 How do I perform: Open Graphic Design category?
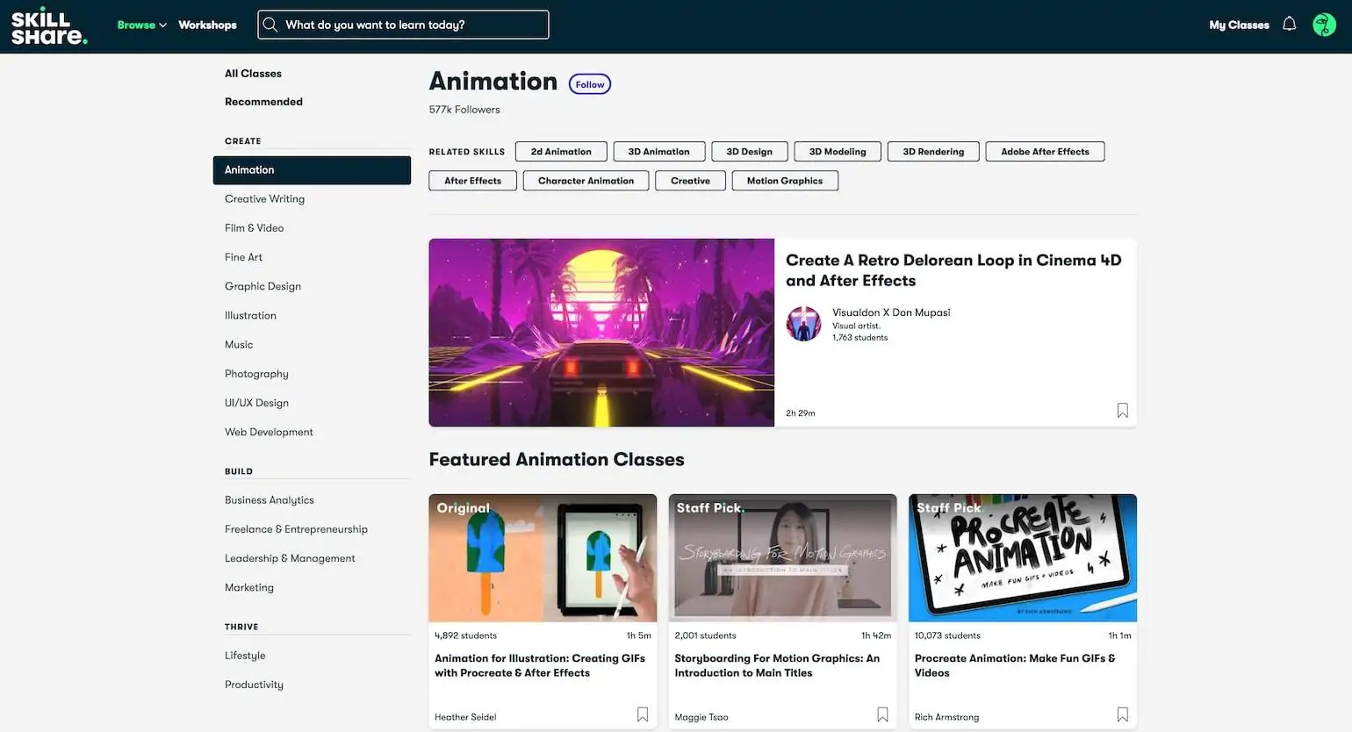tap(262, 286)
